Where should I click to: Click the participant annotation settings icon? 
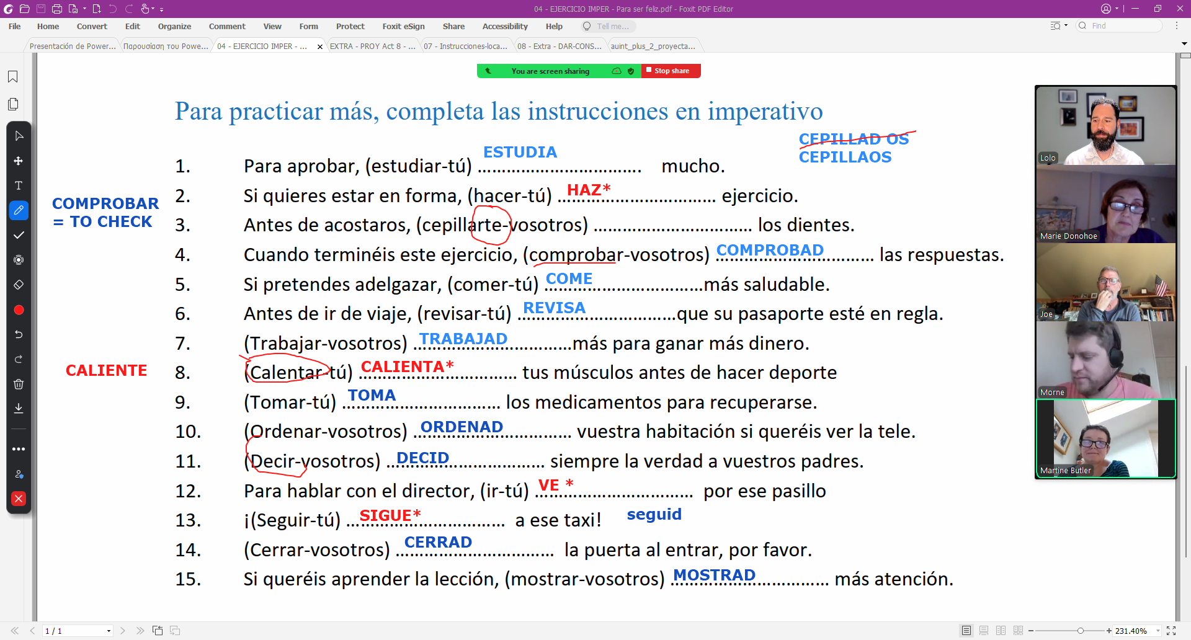pyautogui.click(x=19, y=474)
